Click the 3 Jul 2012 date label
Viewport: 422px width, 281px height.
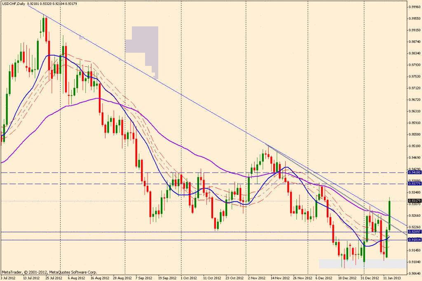pyautogui.click(x=9, y=278)
